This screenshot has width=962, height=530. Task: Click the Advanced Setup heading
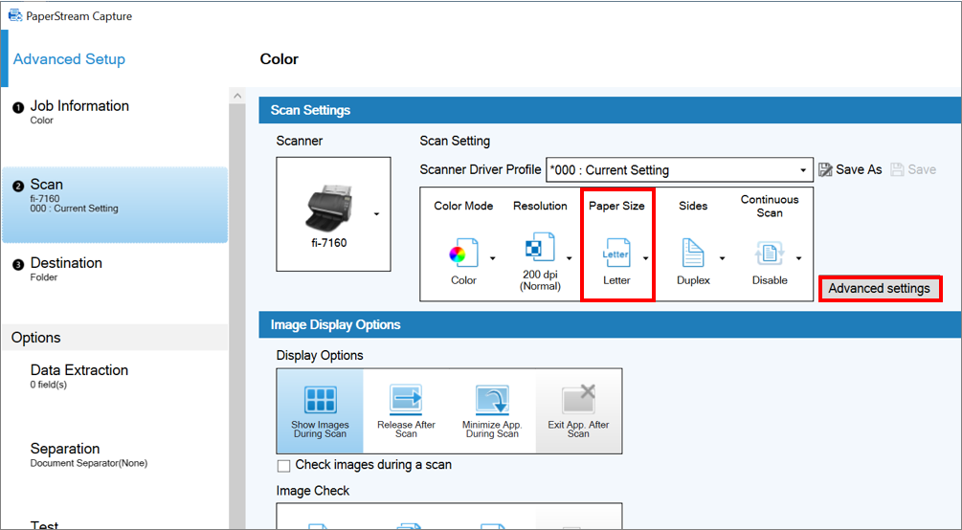coord(69,59)
